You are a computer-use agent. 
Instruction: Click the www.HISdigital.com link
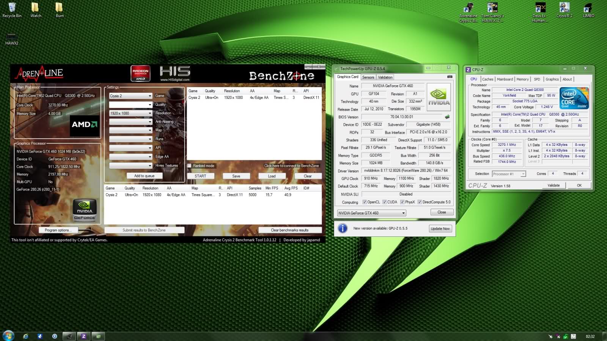pos(175,80)
